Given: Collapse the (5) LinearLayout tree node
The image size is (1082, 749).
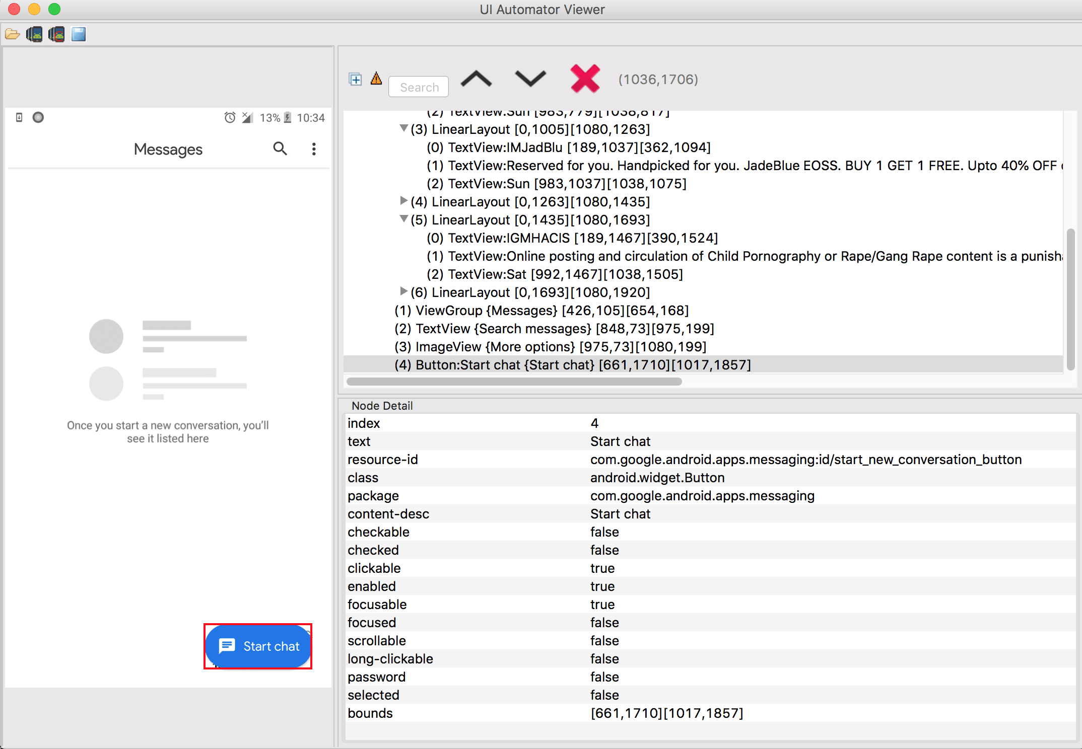Looking at the screenshot, I should [x=403, y=219].
